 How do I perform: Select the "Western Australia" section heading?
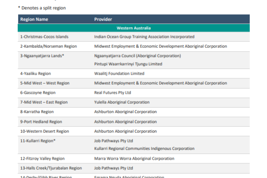click(x=133, y=28)
